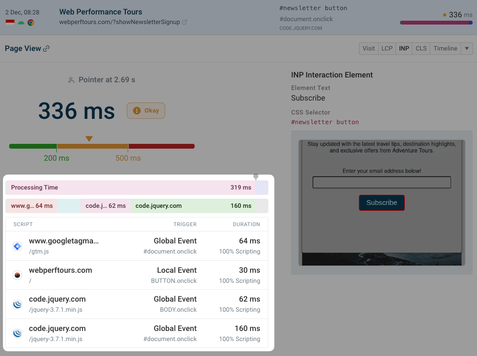This screenshot has height=356, width=477.
Task: Click the jQuery icon beside jquery-3.7.1.min.js
Action: [x=17, y=304]
